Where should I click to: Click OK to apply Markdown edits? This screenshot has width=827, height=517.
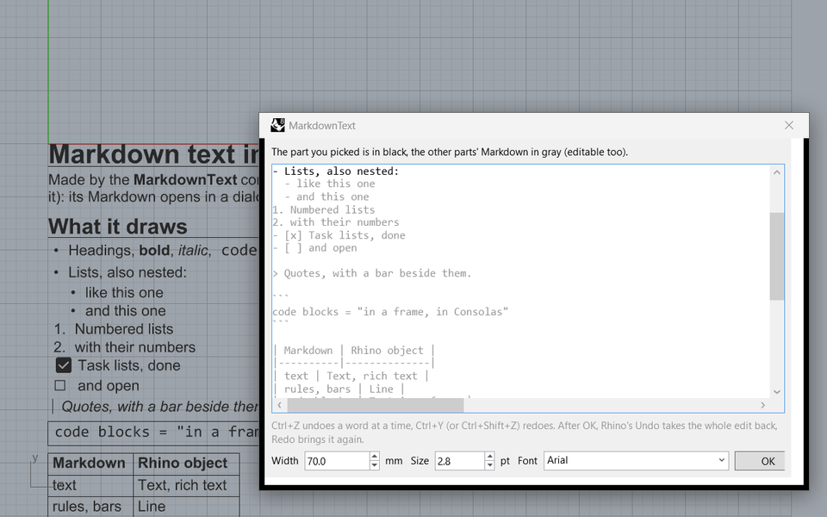pyautogui.click(x=760, y=460)
